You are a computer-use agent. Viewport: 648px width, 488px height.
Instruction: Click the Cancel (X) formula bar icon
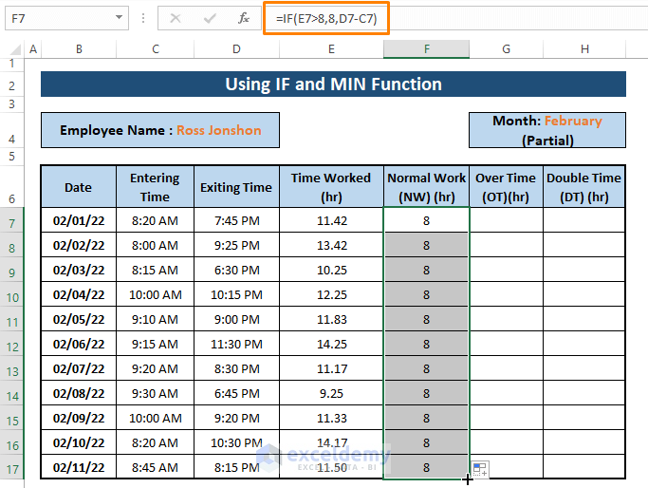point(176,18)
